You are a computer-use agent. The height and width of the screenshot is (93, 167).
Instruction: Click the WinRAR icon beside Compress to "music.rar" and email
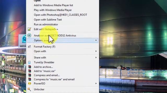29,79
